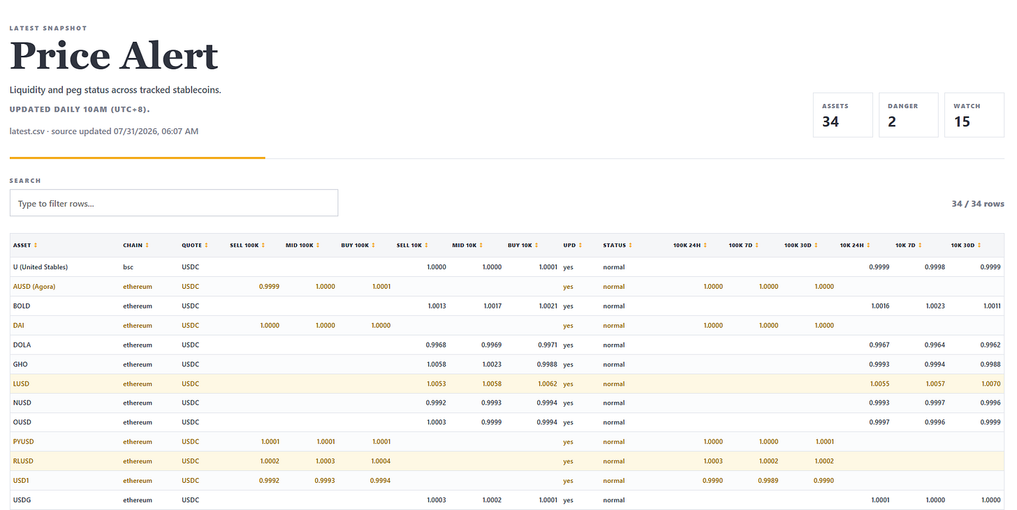This screenshot has height=510, width=1017.
Task: Click the search filter input field
Action: [174, 203]
